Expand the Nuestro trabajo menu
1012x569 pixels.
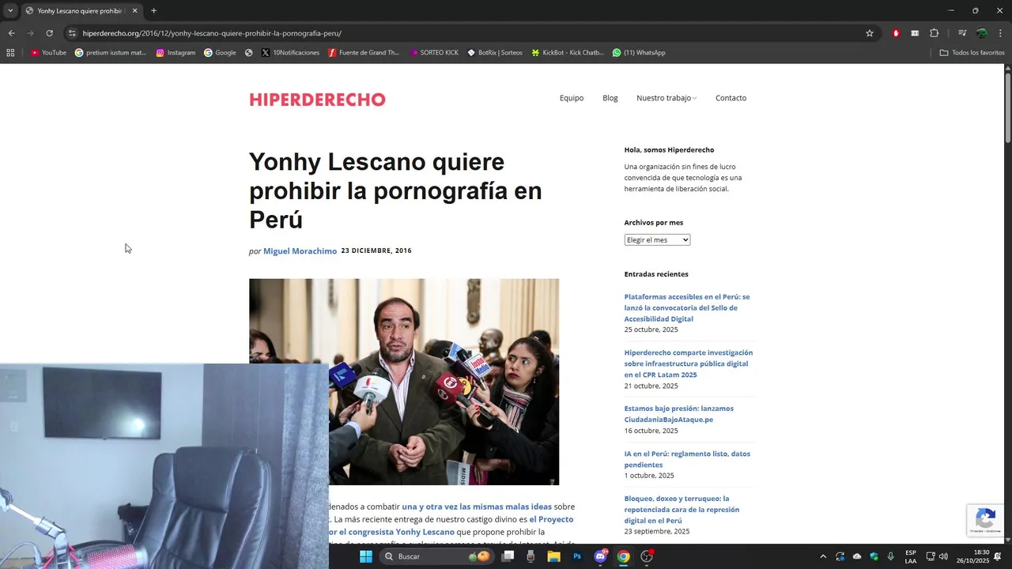pyautogui.click(x=666, y=98)
